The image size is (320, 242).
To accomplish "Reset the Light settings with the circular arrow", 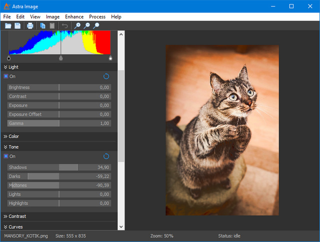I will click(x=106, y=76).
